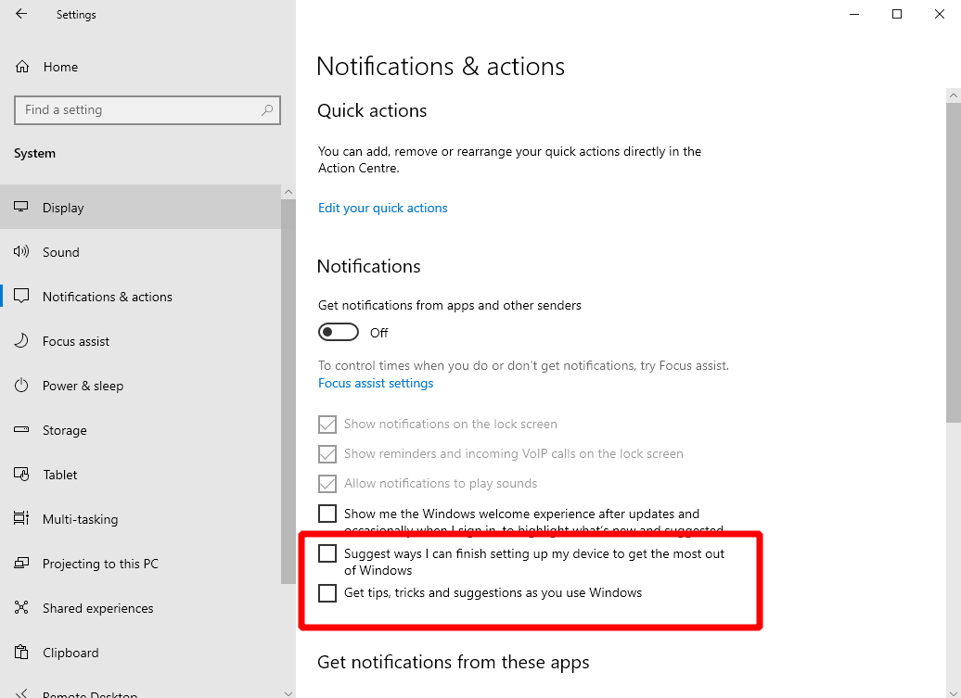Enable Suggest ways I can finish setting up
Image resolution: width=961 pixels, height=698 pixels.
coord(327,553)
